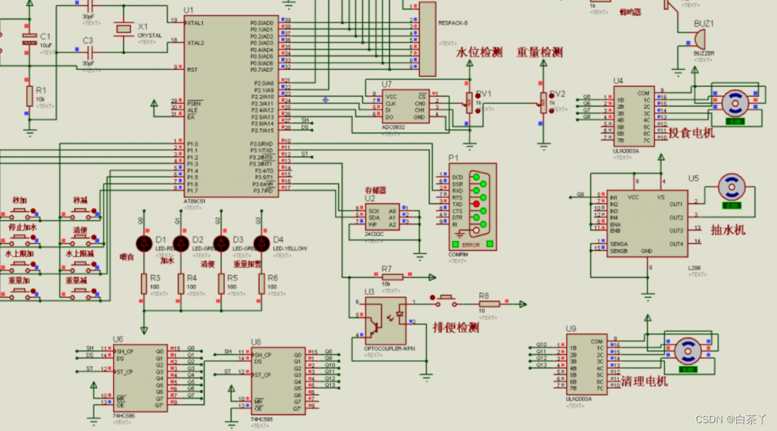Viewport: 777px width, 431px height.
Task: Select the 抽水机 pump motor
Action: coord(732,187)
